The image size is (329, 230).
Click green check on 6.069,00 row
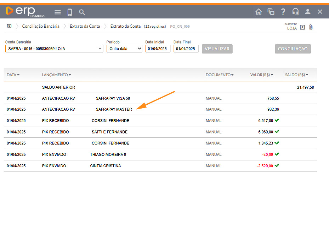coord(277,132)
